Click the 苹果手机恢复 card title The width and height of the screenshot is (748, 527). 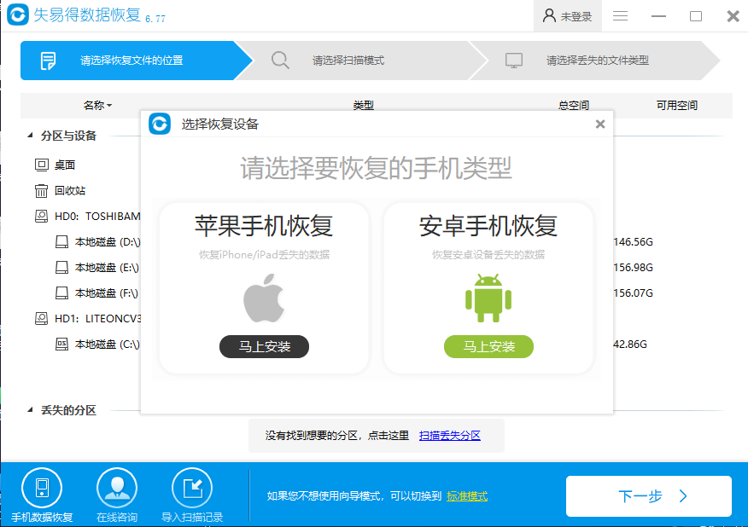coord(264,226)
